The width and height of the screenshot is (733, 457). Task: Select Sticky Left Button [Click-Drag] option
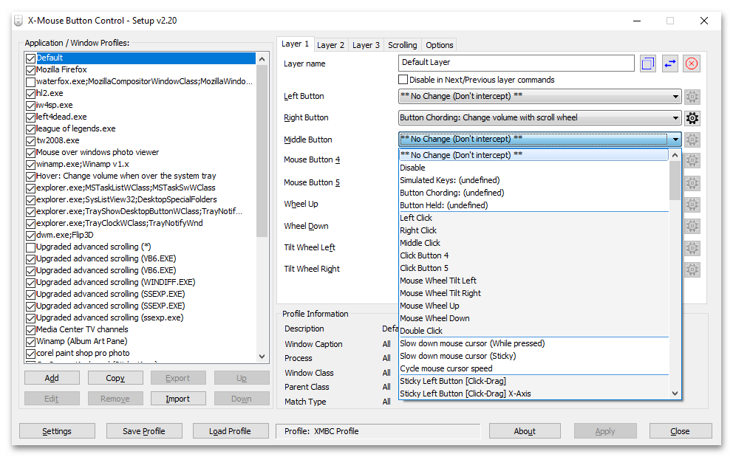tap(533, 381)
